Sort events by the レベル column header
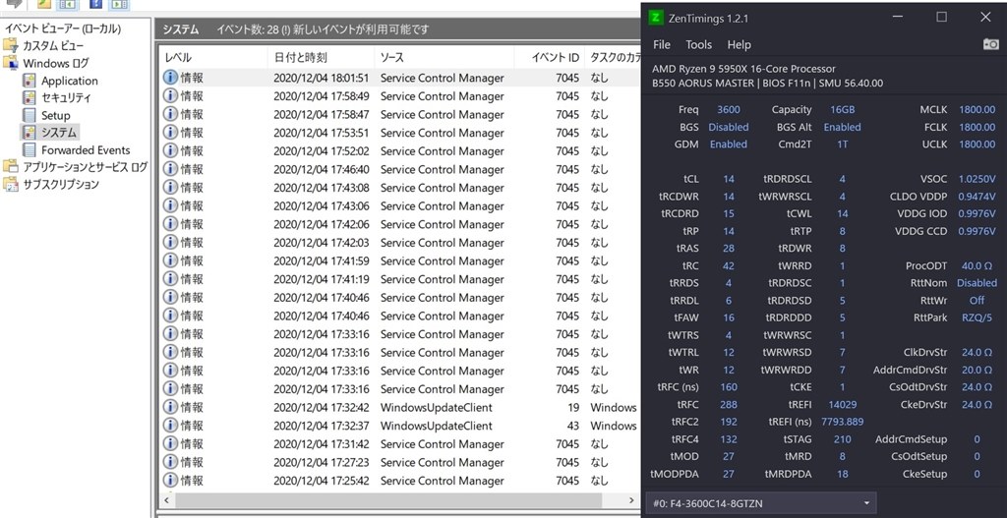The image size is (1007, 518). pyautogui.click(x=215, y=57)
